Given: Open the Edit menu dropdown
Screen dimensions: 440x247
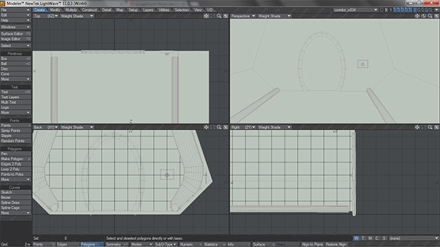Looking at the screenshot, I should (15, 15).
